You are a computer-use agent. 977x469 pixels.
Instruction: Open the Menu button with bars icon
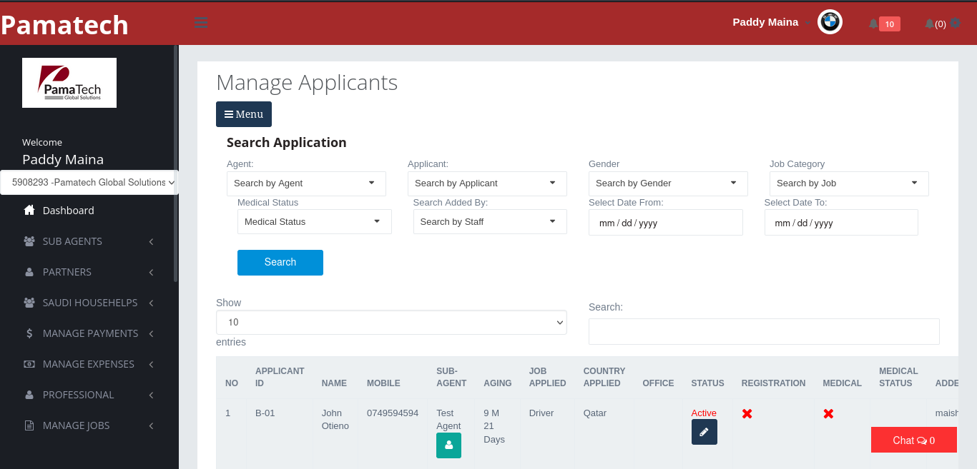[244, 114]
